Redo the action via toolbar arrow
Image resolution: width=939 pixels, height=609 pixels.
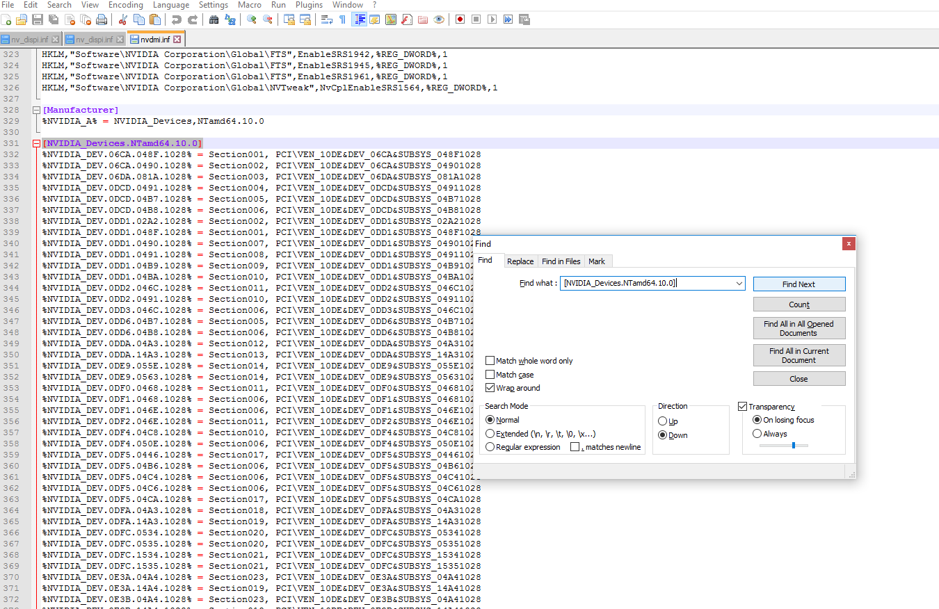(x=193, y=19)
